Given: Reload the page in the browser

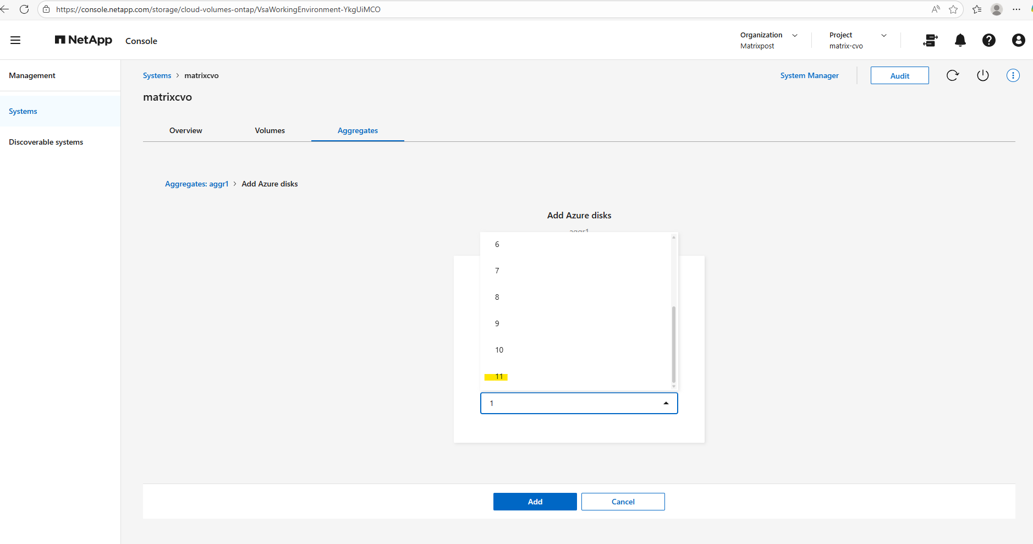Looking at the screenshot, I should pos(24,9).
